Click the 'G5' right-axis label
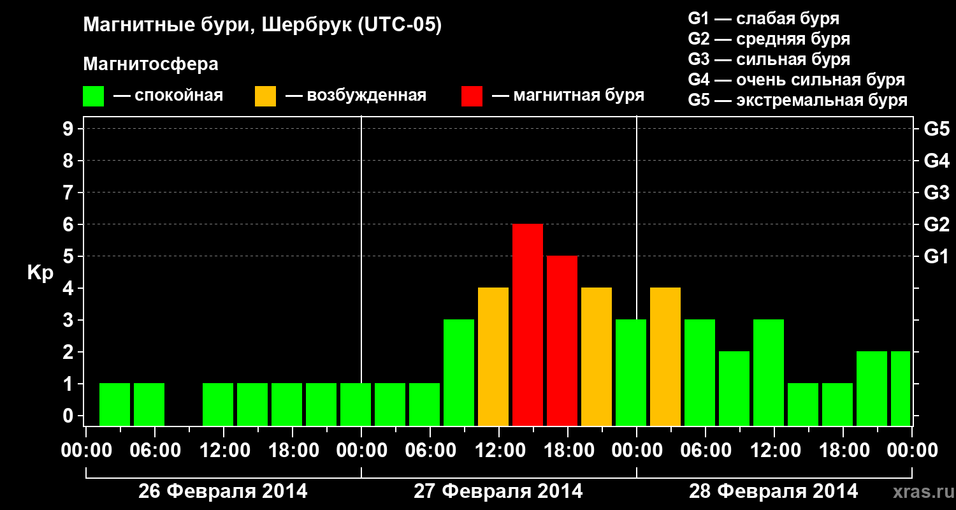The width and height of the screenshot is (956, 510). (936, 129)
